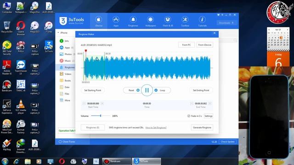Click the Ringtones (0) button
Viewport: 294px width, 165px height.
[93, 127]
